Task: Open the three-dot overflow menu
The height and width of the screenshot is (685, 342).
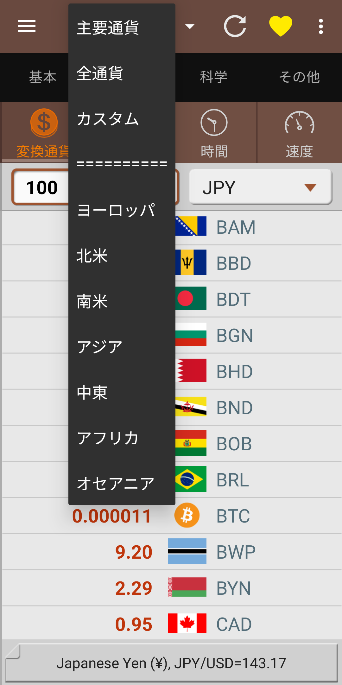Action: point(321,26)
